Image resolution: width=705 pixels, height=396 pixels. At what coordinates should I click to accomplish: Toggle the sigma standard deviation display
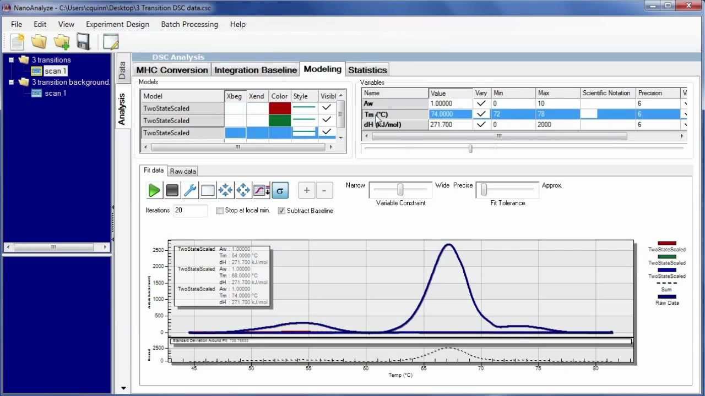tap(280, 190)
